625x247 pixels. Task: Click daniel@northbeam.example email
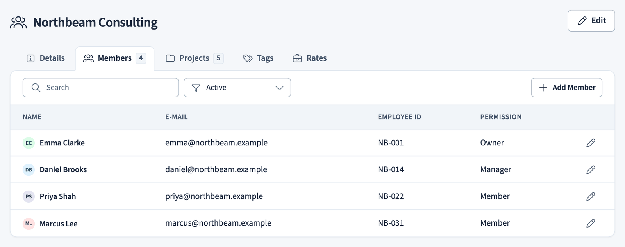coord(216,169)
